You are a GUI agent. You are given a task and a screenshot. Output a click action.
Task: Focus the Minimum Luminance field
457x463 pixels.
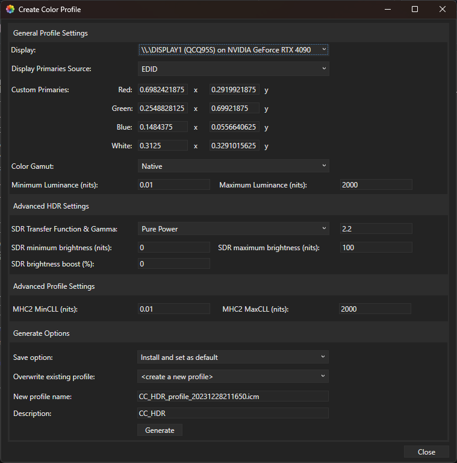pos(174,185)
